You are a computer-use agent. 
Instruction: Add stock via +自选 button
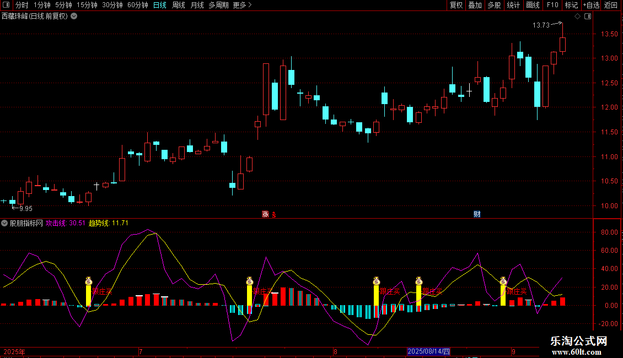[x=591, y=5]
